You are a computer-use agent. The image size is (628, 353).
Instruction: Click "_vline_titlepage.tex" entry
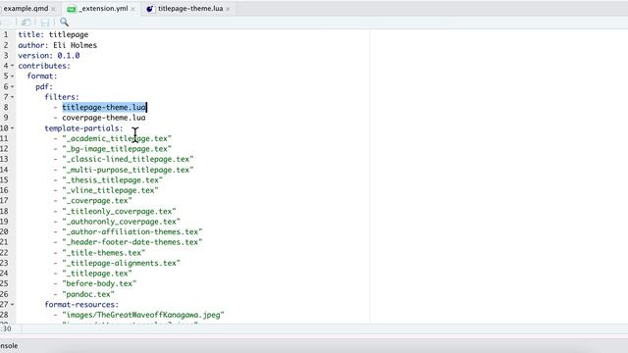pos(110,190)
